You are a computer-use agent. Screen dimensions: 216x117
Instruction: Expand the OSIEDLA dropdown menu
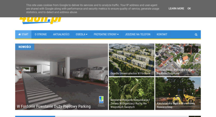[81, 34]
